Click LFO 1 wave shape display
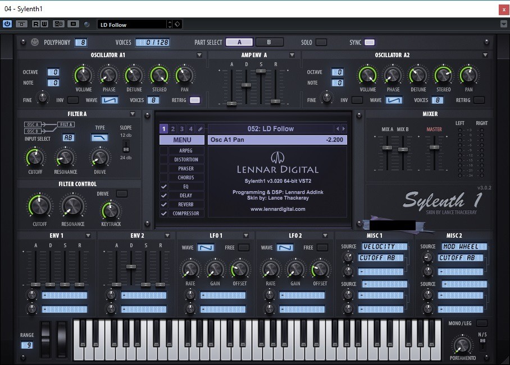510x365 pixels. pyautogui.click(x=206, y=248)
